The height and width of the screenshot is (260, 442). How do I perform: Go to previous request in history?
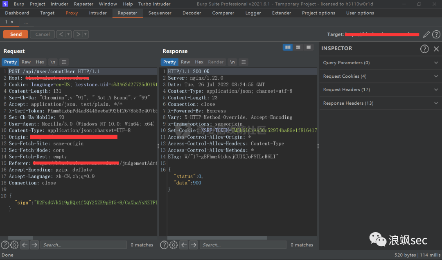[61, 34]
